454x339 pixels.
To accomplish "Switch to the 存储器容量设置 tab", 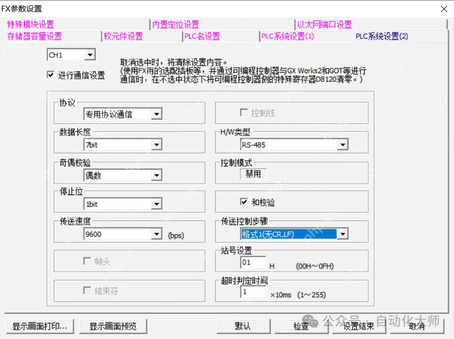I will tap(36, 36).
